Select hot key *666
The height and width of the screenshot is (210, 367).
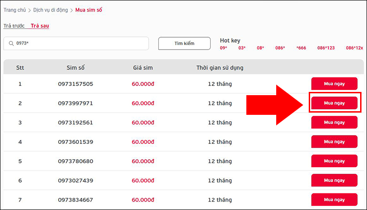click(301, 48)
